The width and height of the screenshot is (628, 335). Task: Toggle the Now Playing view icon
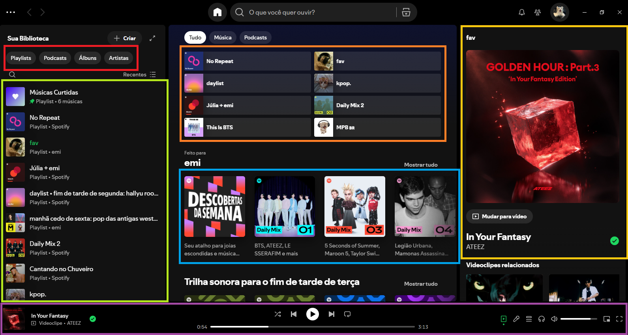point(504,319)
